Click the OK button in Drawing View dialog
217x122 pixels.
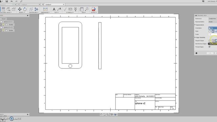tap(210, 53)
